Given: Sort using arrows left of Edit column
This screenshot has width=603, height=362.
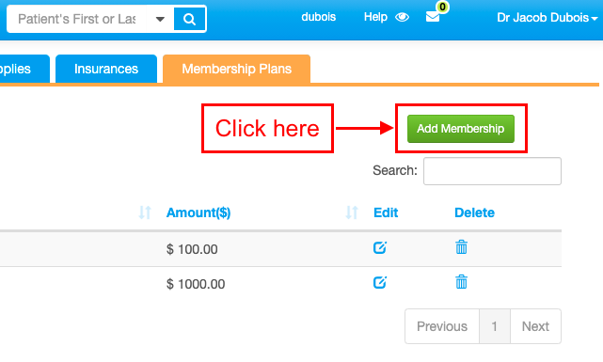Looking at the screenshot, I should click(x=352, y=212).
